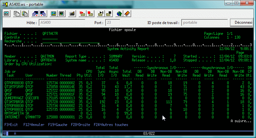
Task: Click the Contrôle input field in the terminal
Action: [50, 38]
